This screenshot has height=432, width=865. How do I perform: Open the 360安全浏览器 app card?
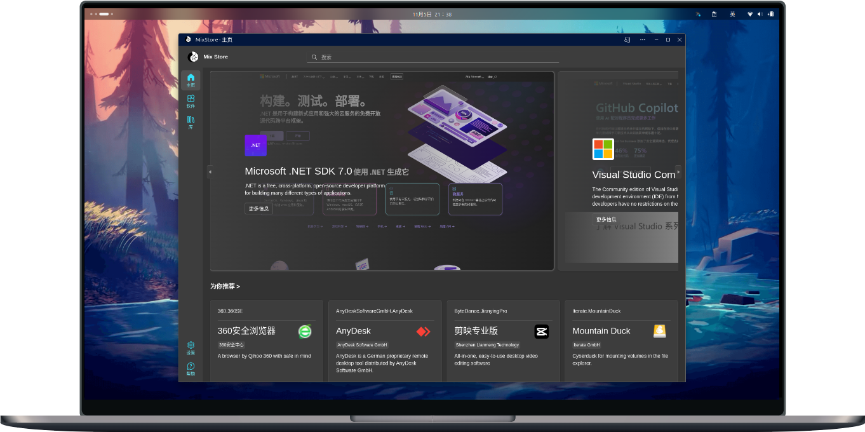(x=266, y=340)
